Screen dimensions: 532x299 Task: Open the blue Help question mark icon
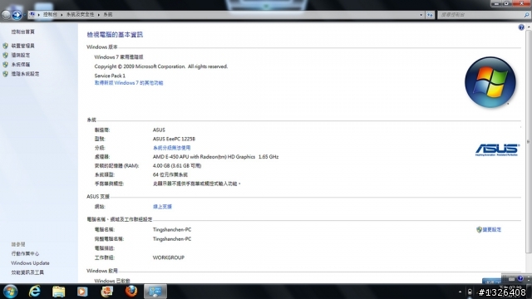click(521, 27)
